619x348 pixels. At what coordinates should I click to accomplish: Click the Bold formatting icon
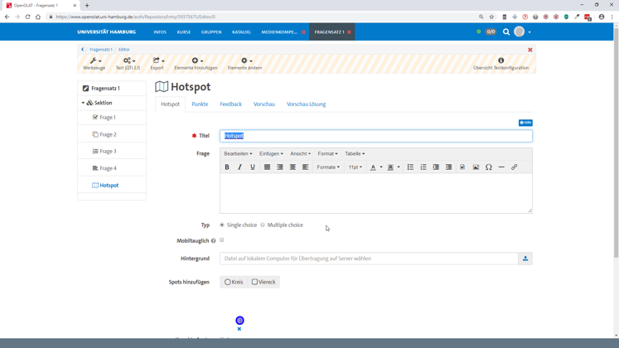coord(227,167)
